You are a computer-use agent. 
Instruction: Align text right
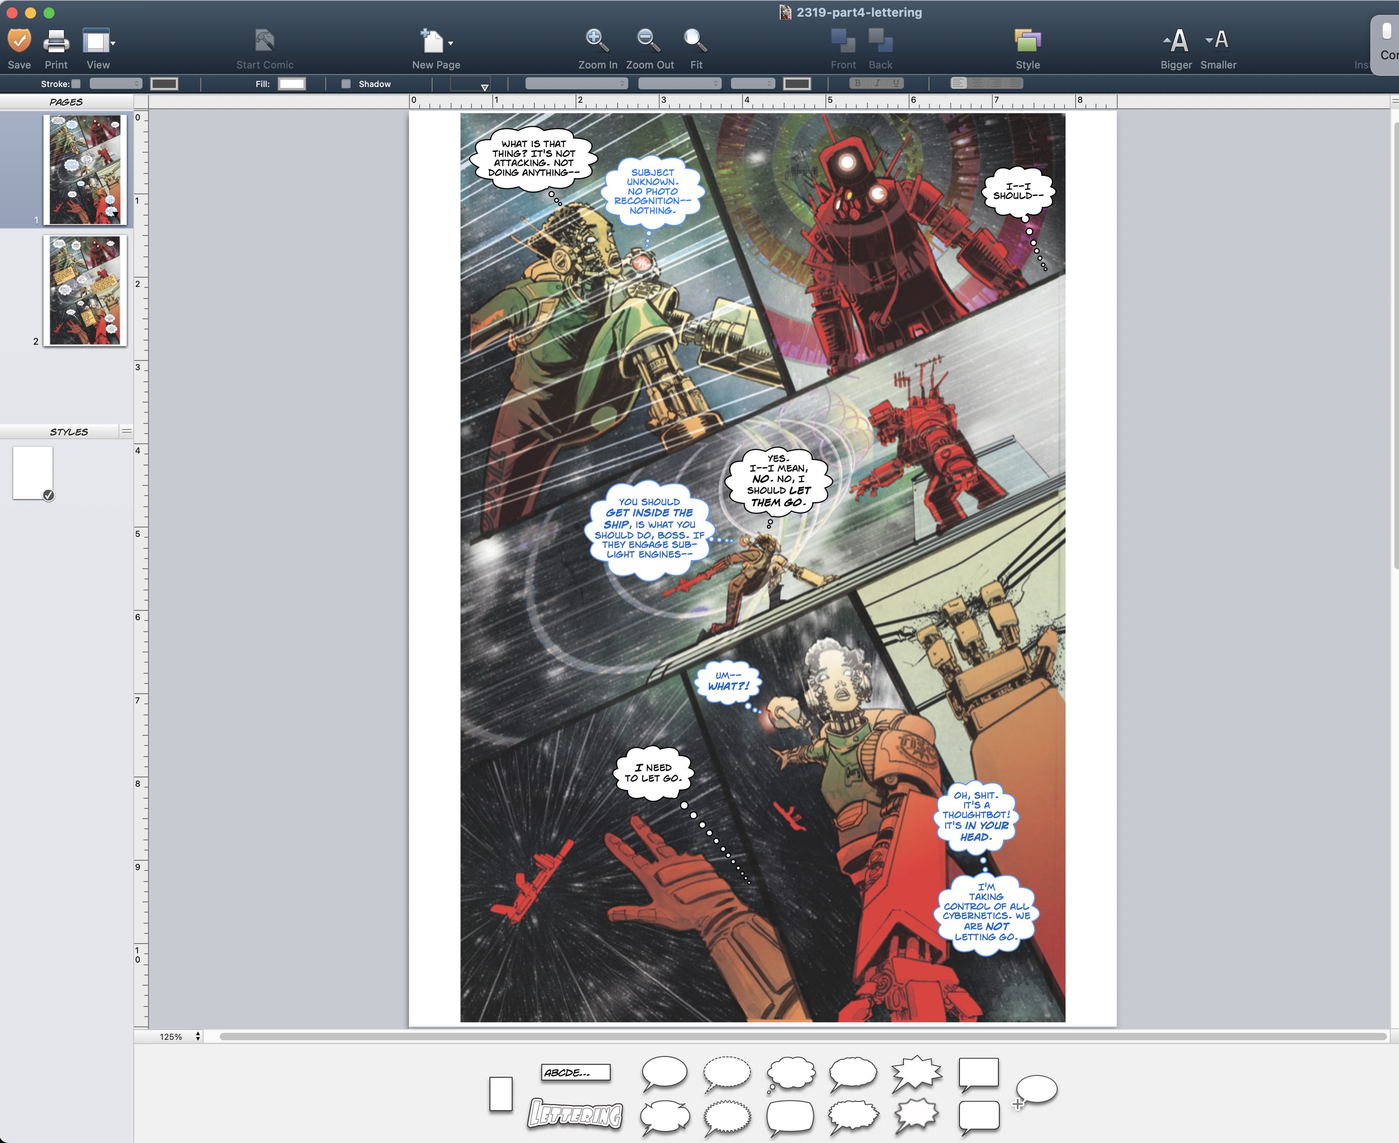pos(996,83)
